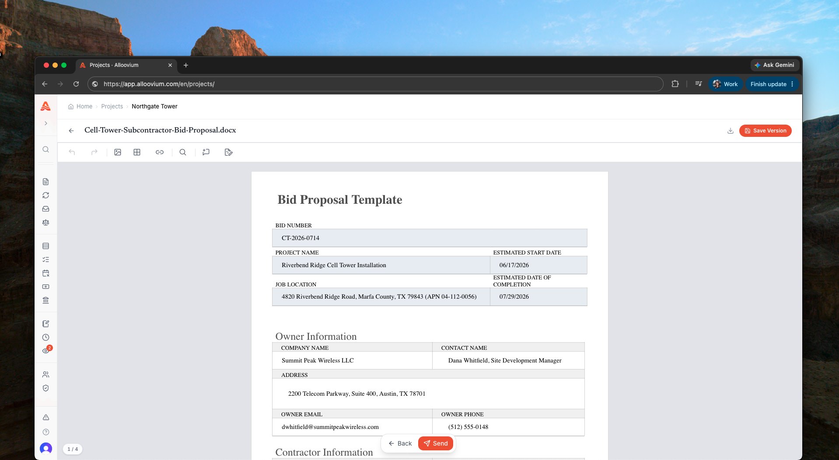Click the redo arrow in editor toolbar
This screenshot has width=839, height=460.
94,152
